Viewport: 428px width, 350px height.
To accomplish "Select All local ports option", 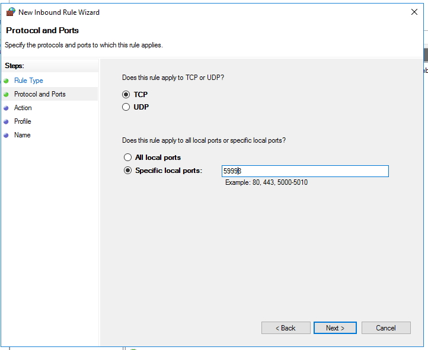I will tap(127, 158).
